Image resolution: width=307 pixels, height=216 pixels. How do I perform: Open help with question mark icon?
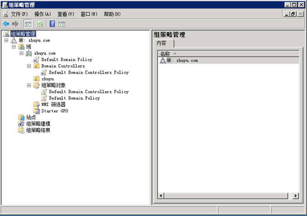point(52,24)
